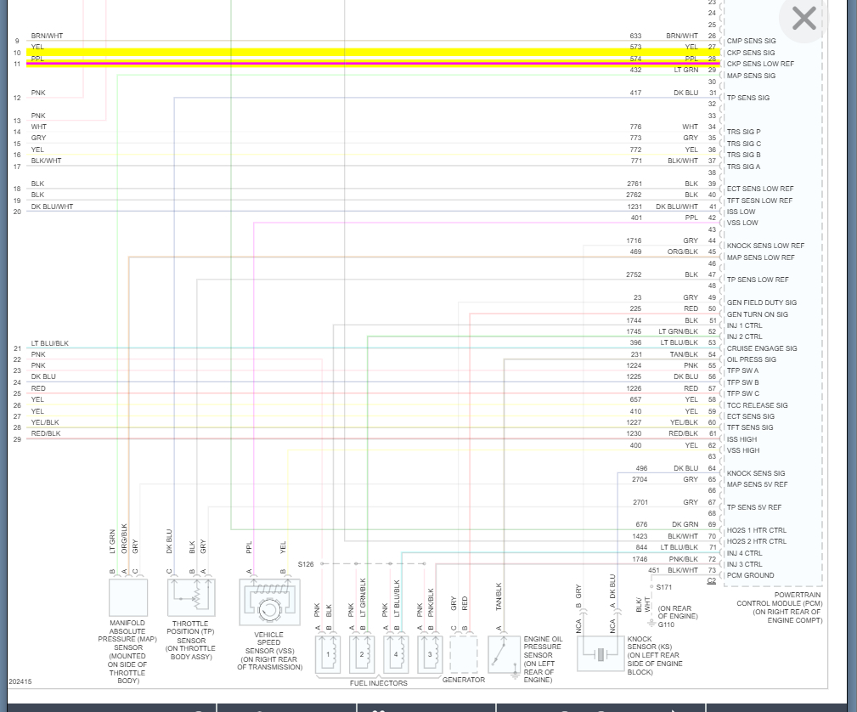Click the VSS LOW label
857x712 pixels.
pyautogui.click(x=742, y=223)
